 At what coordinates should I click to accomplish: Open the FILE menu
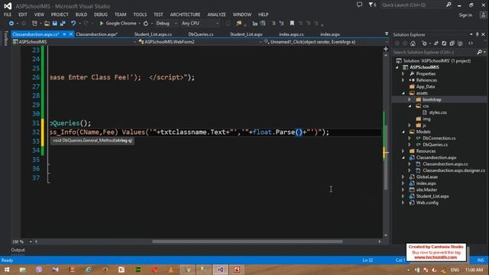pyautogui.click(x=8, y=15)
